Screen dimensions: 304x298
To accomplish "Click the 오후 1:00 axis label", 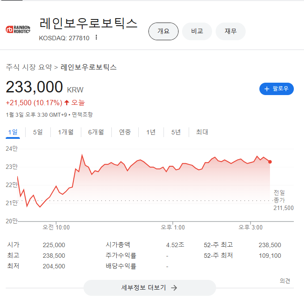I will pyautogui.click(x=173, y=227).
